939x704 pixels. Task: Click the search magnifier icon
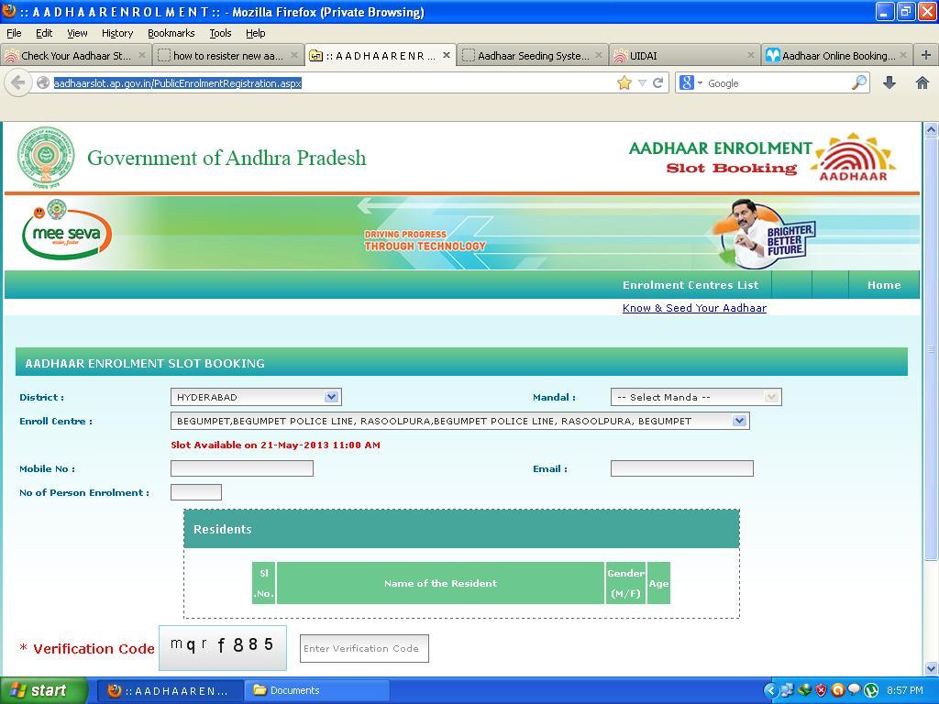coord(858,82)
